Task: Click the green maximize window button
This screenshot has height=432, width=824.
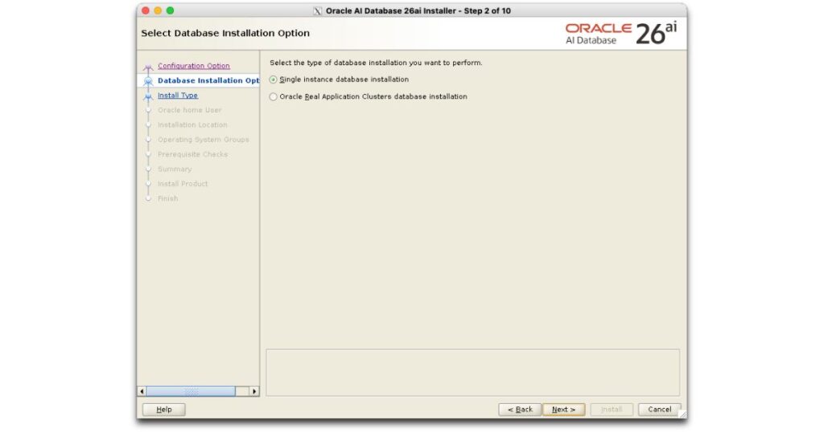Action: [170, 10]
